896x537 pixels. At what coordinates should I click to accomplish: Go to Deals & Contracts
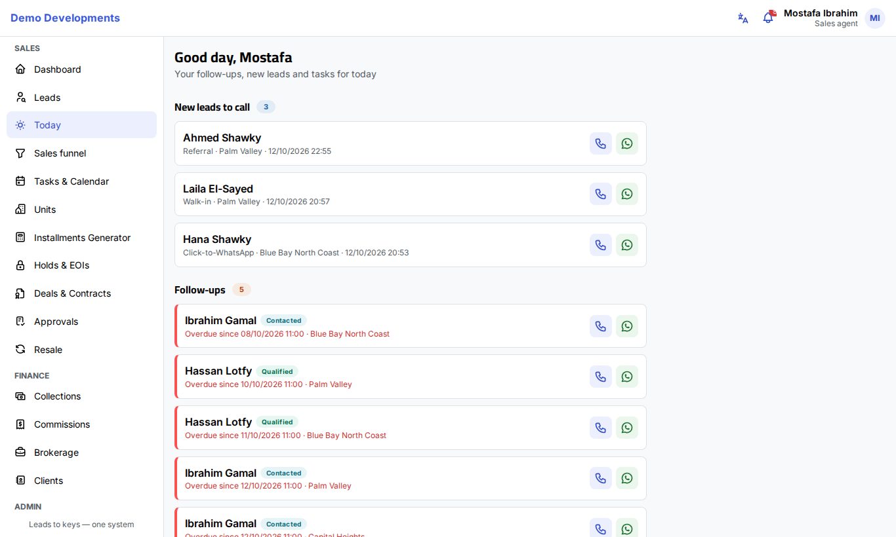pos(82,293)
